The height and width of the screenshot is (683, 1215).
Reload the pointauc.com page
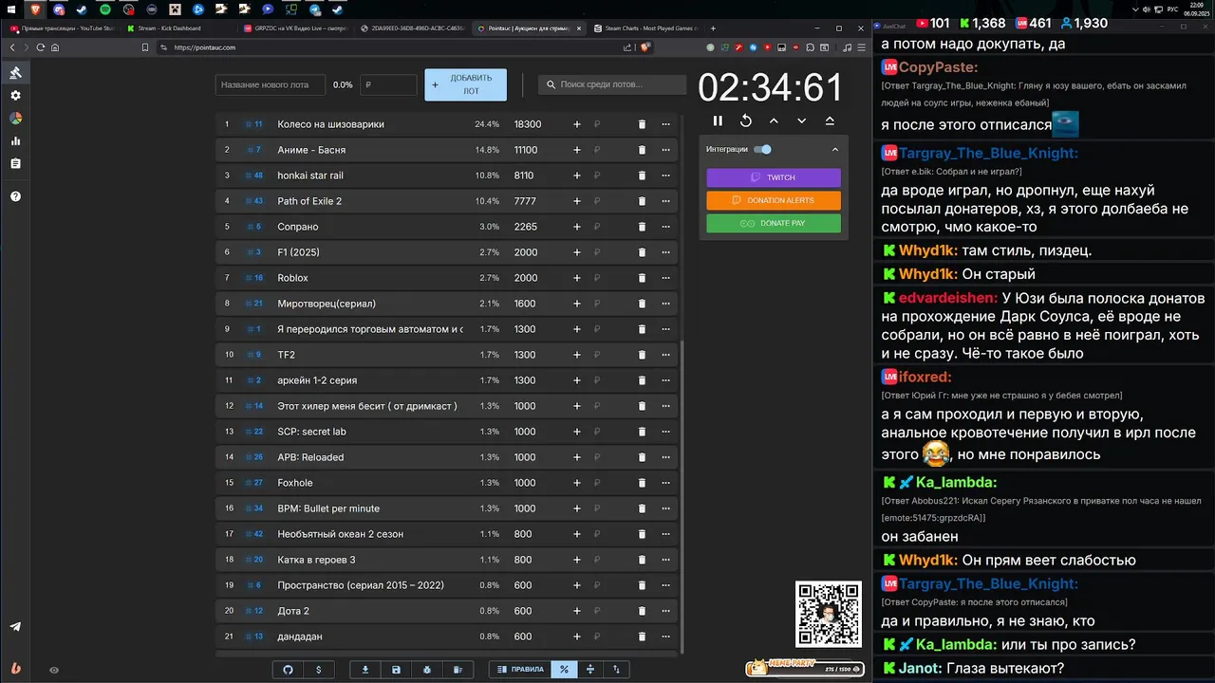tap(40, 47)
